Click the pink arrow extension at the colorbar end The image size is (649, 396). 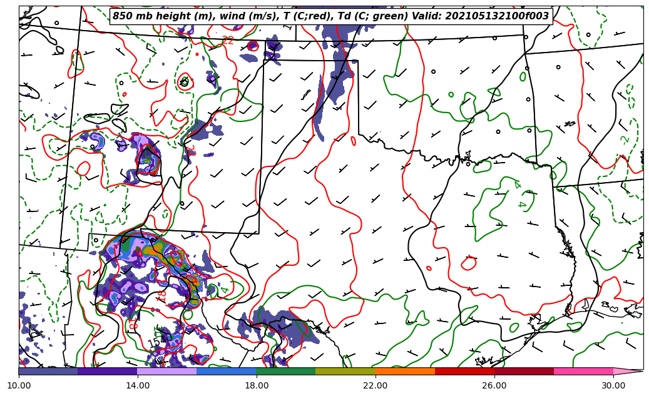(x=626, y=371)
